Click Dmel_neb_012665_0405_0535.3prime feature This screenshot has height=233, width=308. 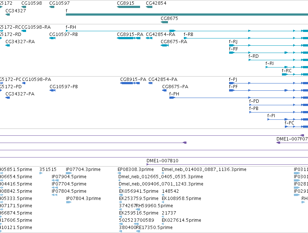pyautogui.click(x=119, y=180)
